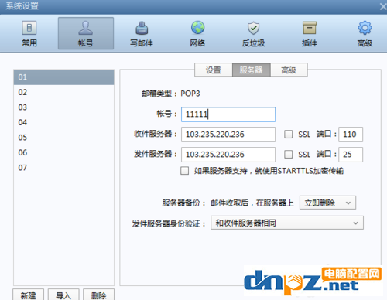Enable SSL for 发件服务器
The image size is (387, 300).
[x=288, y=155]
